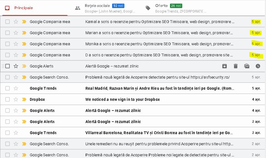Tick checkbox of Villarreal Barcelona Trends email
266x158 pixels.
tap(8, 133)
